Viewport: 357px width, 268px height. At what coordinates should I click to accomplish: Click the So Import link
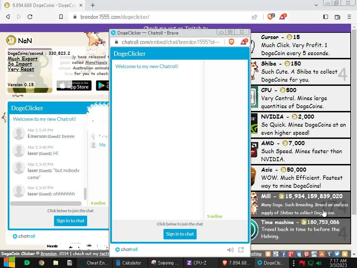[20, 64]
